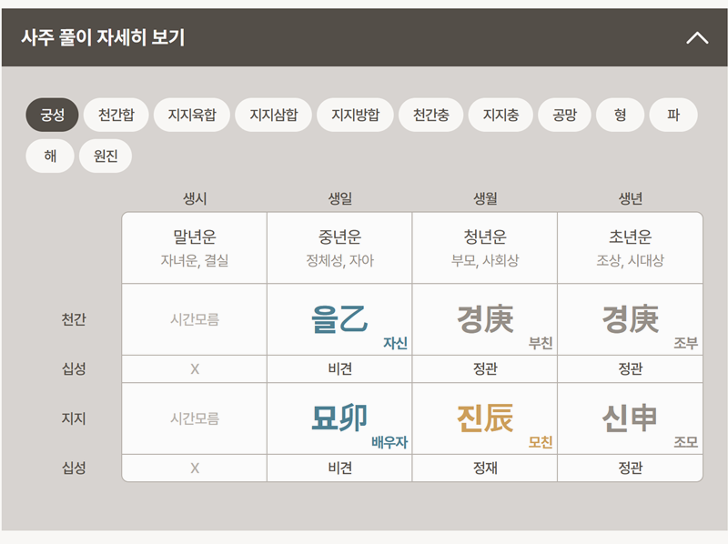Click the 자녀운, 결실 subtitle

click(195, 260)
